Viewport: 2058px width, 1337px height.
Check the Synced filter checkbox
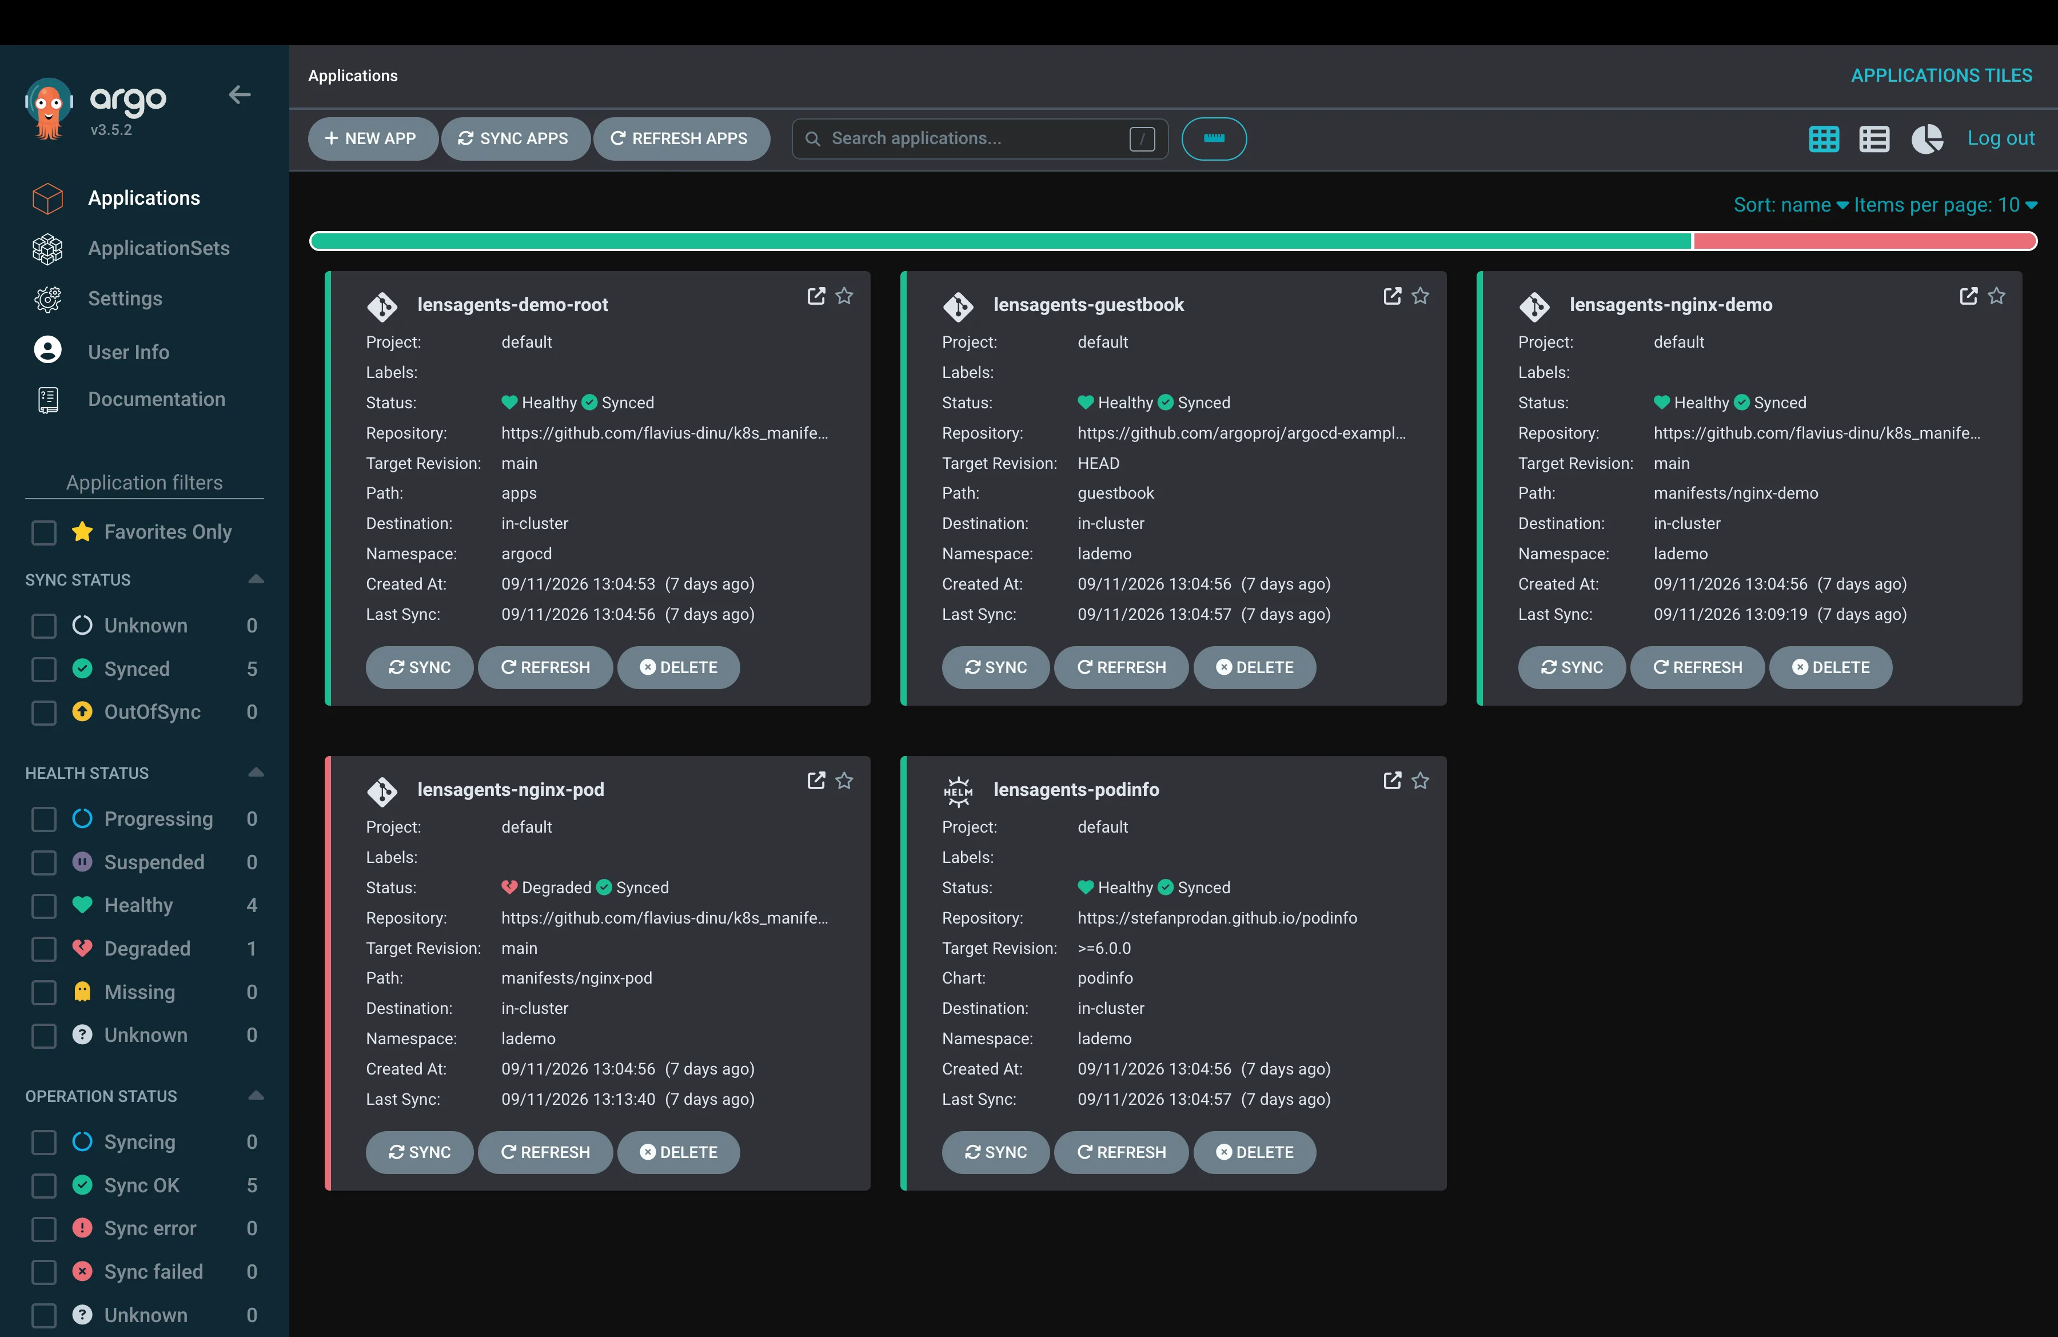coord(44,668)
